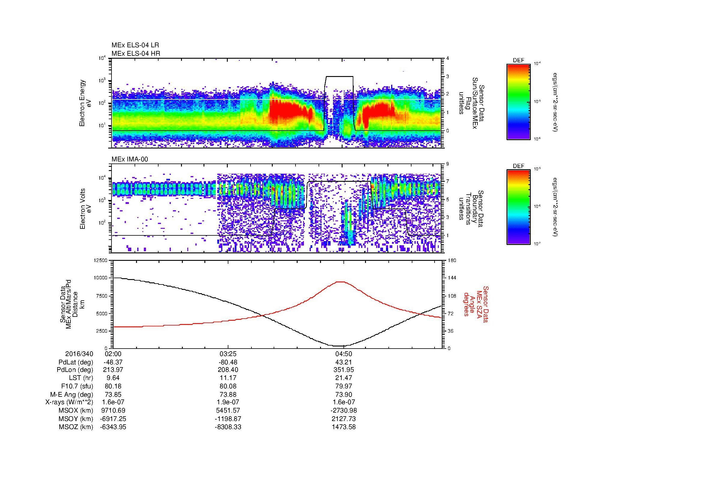Click the '04:50' time axis label
This screenshot has width=701, height=495.
(343, 354)
